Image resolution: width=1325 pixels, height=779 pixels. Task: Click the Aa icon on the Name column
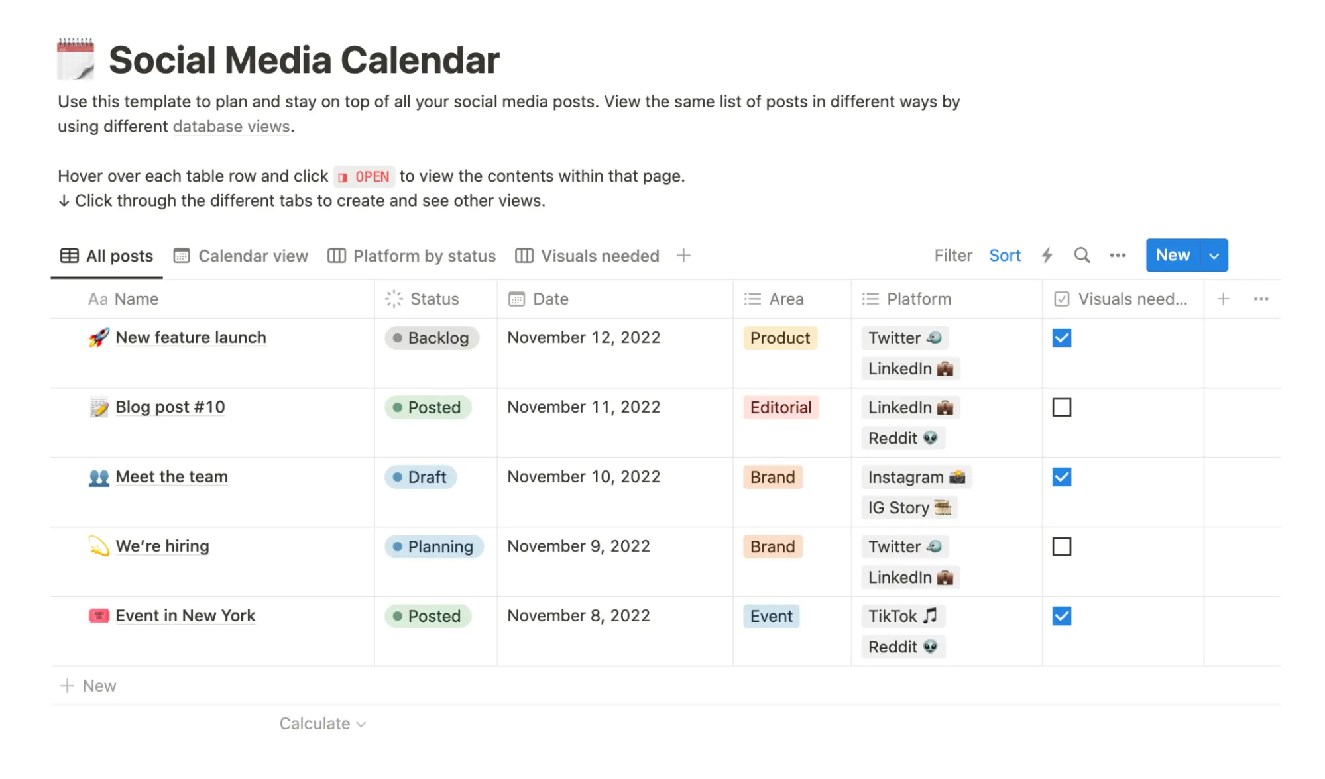[x=97, y=299]
